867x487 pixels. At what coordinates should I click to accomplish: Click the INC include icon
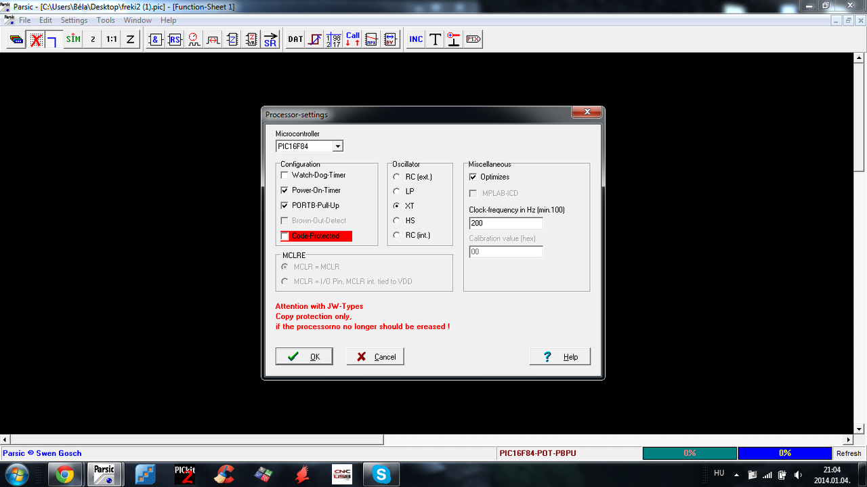(x=416, y=39)
